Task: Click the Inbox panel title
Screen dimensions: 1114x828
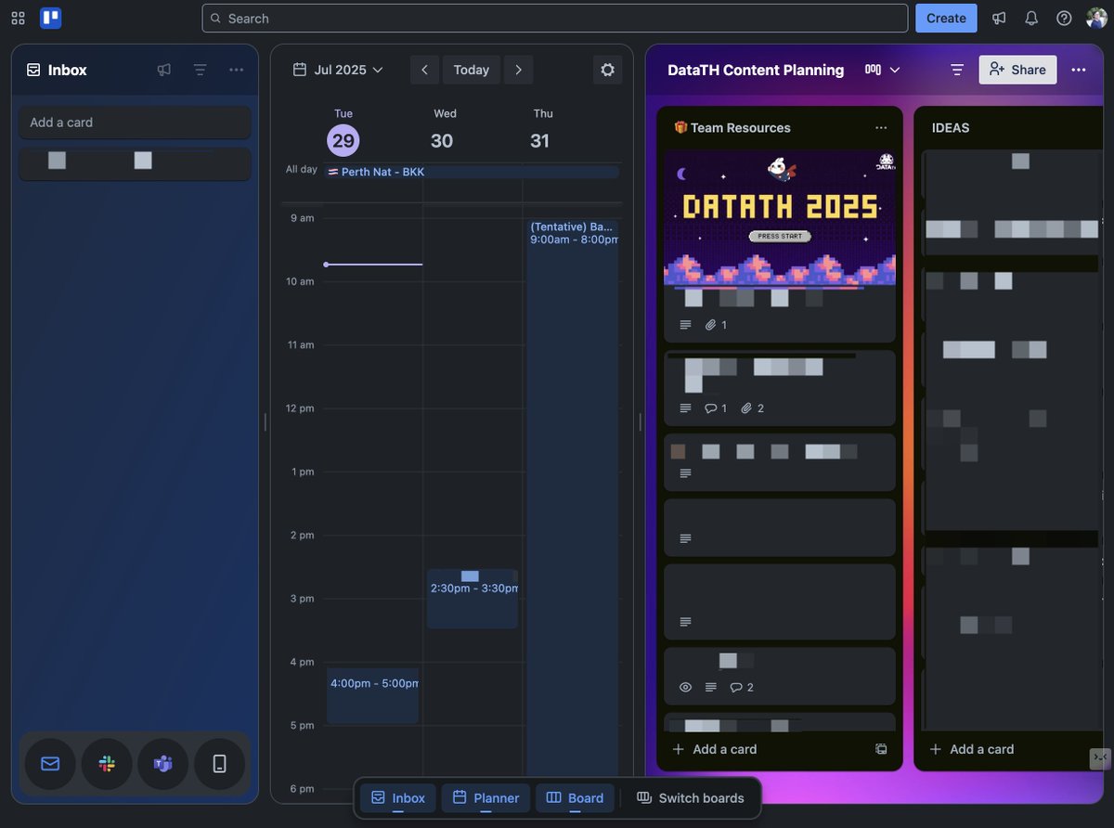Action: 67,70
